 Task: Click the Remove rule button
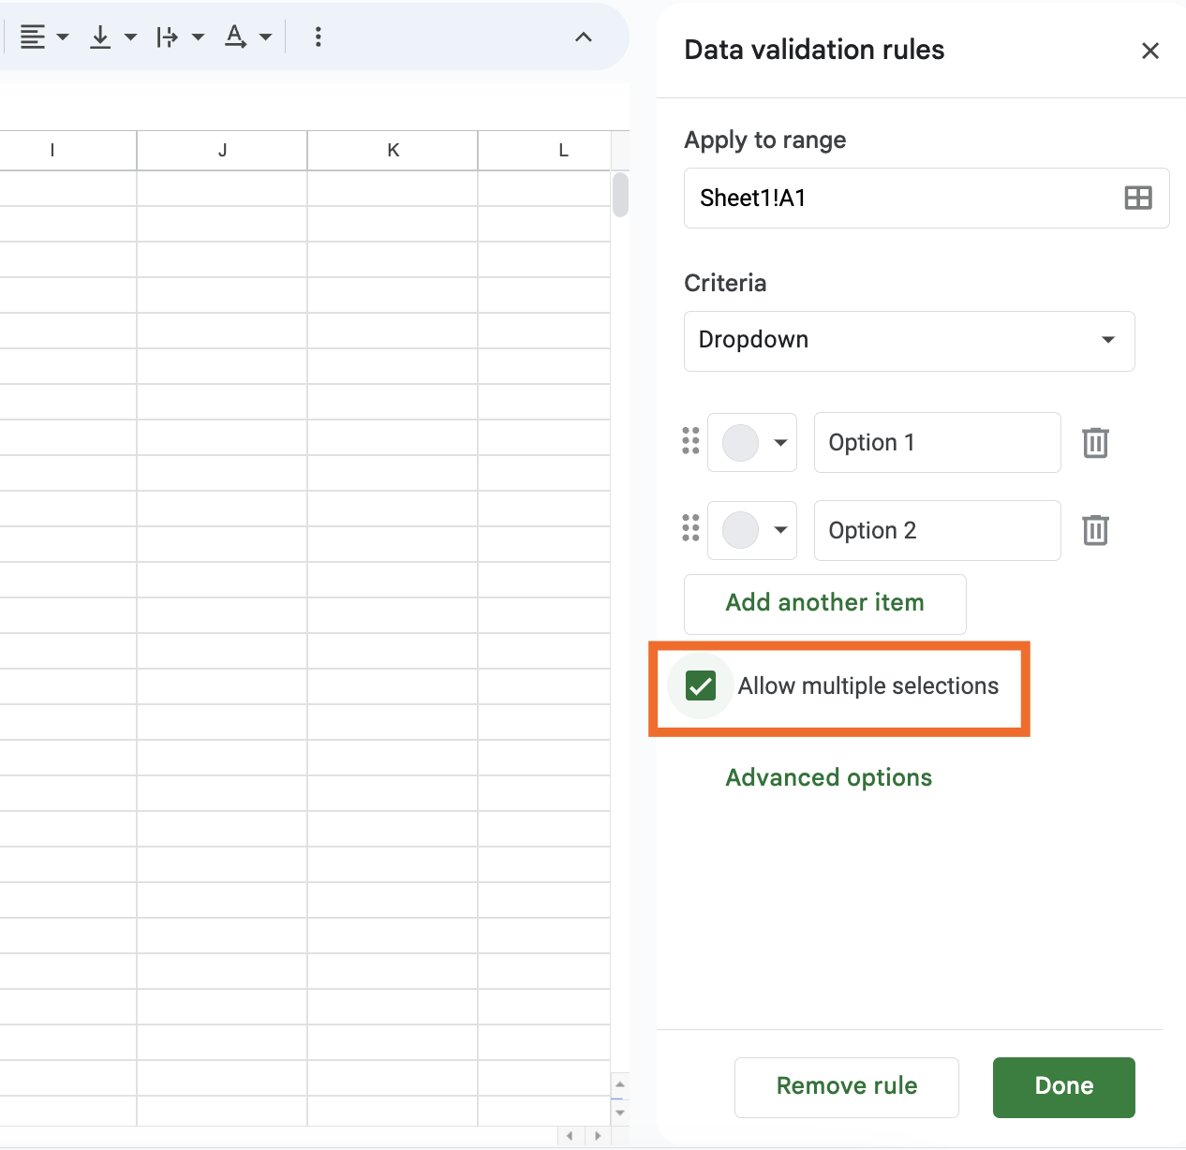(x=847, y=1087)
